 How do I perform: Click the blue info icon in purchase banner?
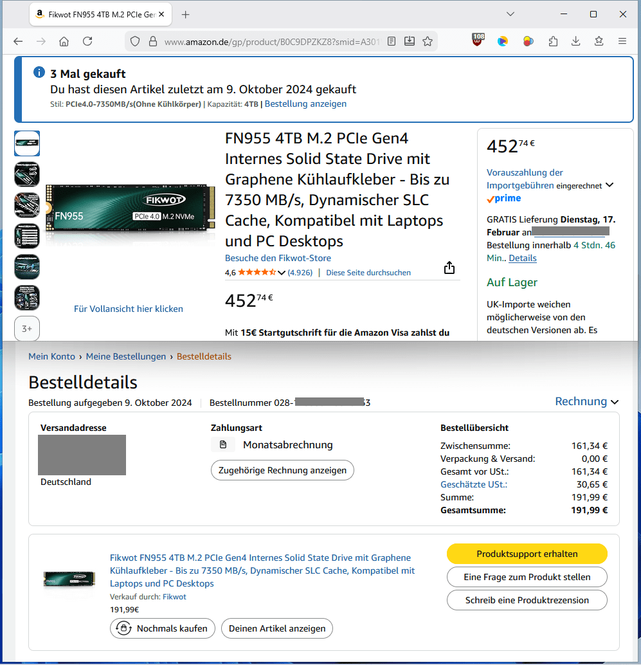[x=39, y=72]
